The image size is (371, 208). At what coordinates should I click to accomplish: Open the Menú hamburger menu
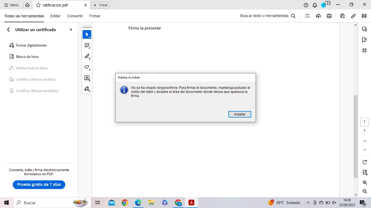click(11, 5)
